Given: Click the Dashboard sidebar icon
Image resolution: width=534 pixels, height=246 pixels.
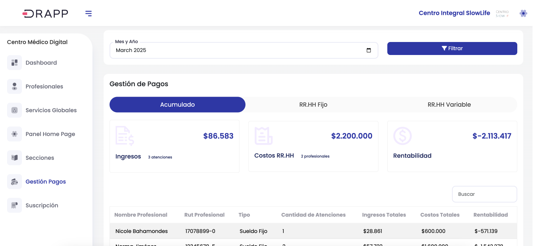Looking at the screenshot, I should [14, 62].
